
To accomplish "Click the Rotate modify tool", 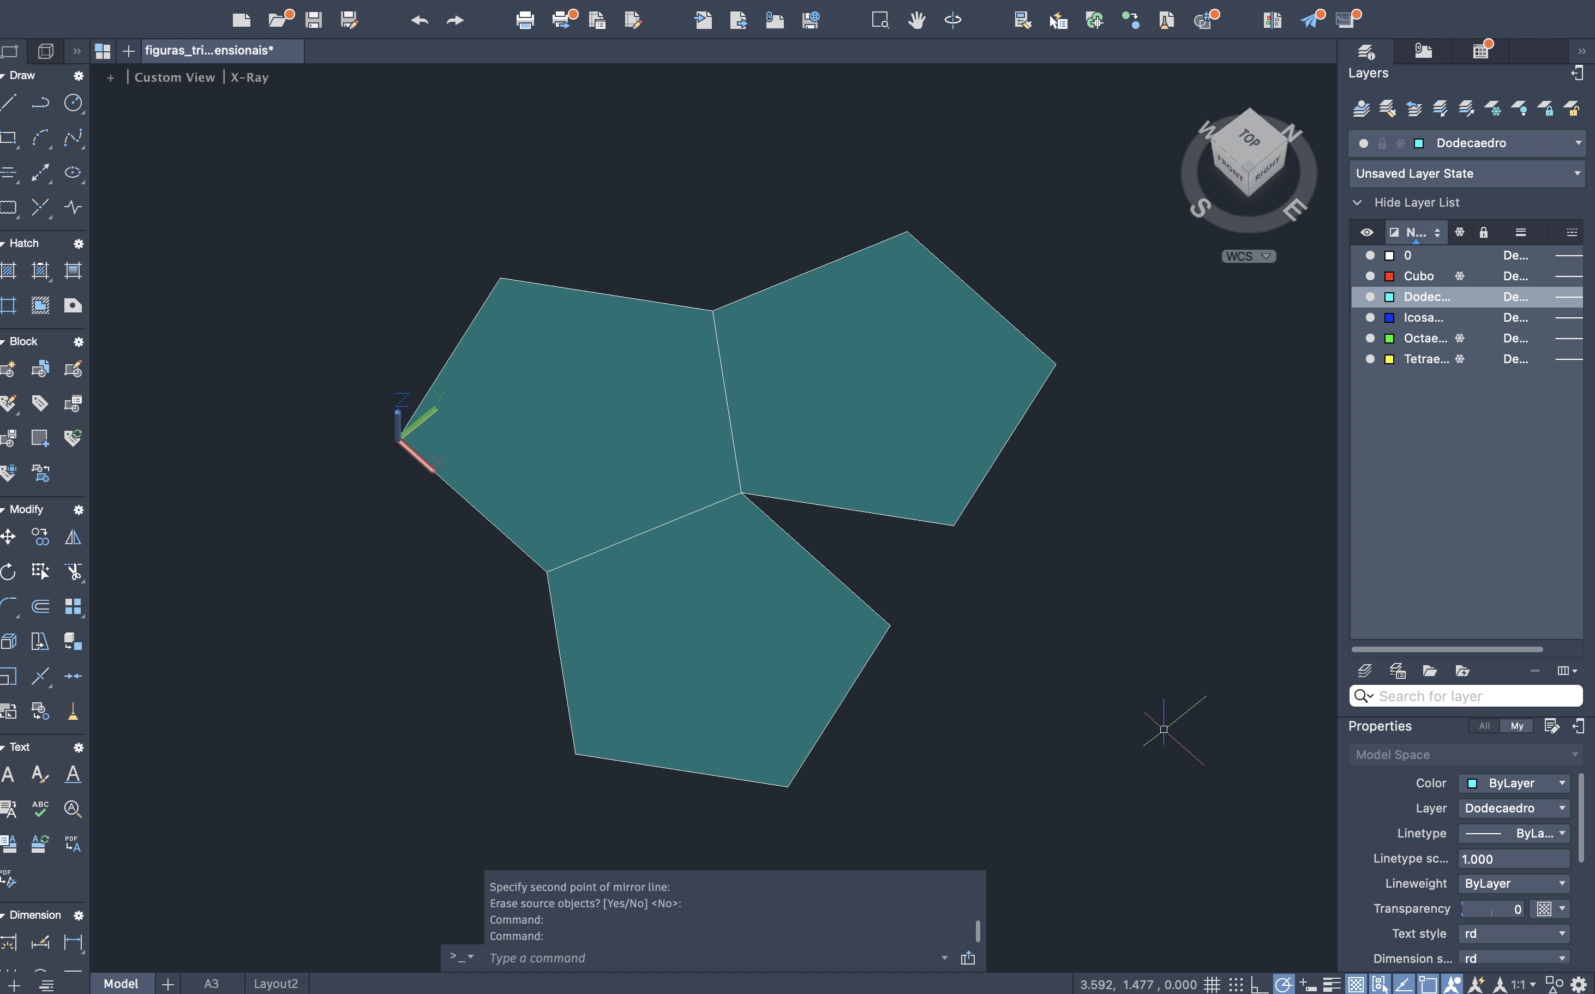I will (9, 572).
